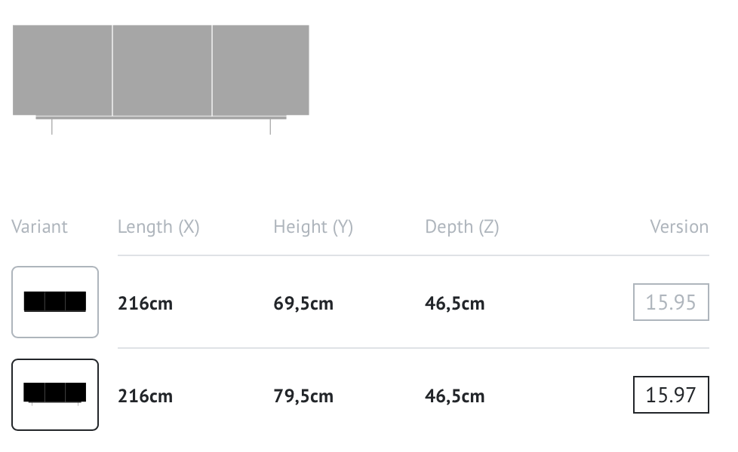Click the large sideboard preview drawing
The height and width of the screenshot is (452, 738).
pos(161,79)
